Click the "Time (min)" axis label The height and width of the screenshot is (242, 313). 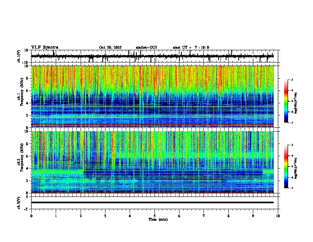pyautogui.click(x=158, y=219)
